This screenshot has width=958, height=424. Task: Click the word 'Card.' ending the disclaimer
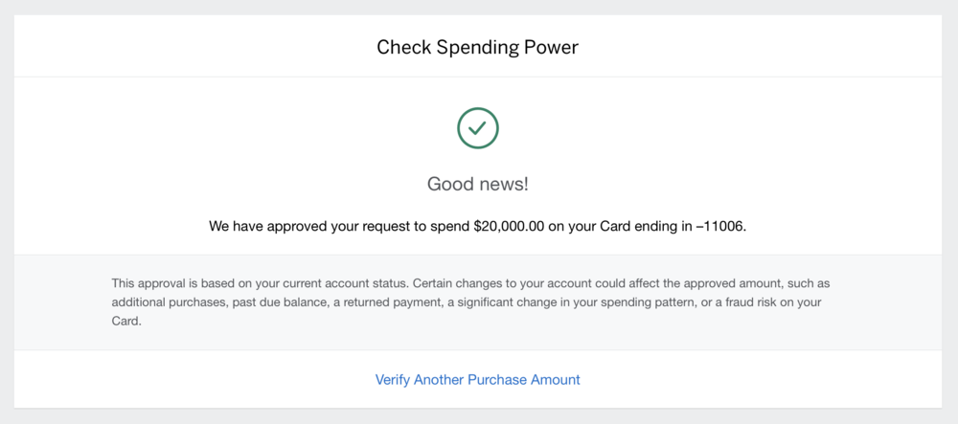tap(126, 322)
